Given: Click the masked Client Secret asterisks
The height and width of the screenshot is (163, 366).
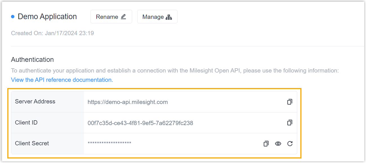Looking at the screenshot, I should pos(109,143).
